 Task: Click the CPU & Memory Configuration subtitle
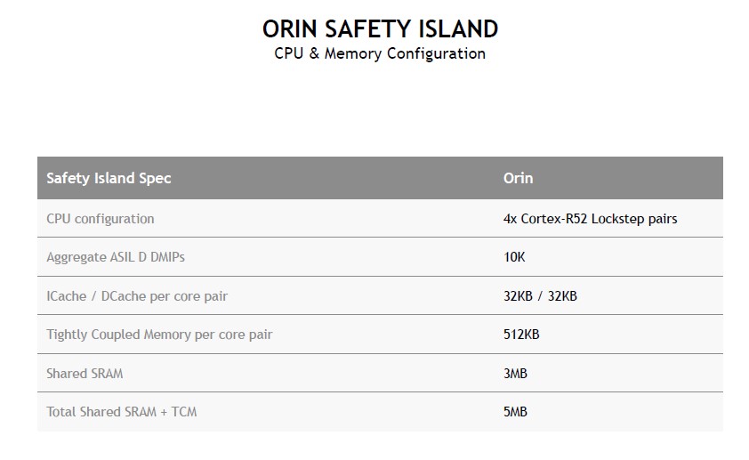[380, 53]
